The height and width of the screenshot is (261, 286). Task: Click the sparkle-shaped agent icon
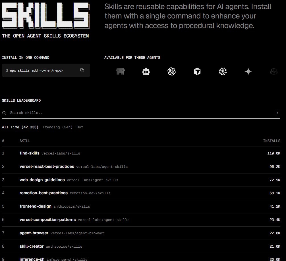click(x=248, y=72)
